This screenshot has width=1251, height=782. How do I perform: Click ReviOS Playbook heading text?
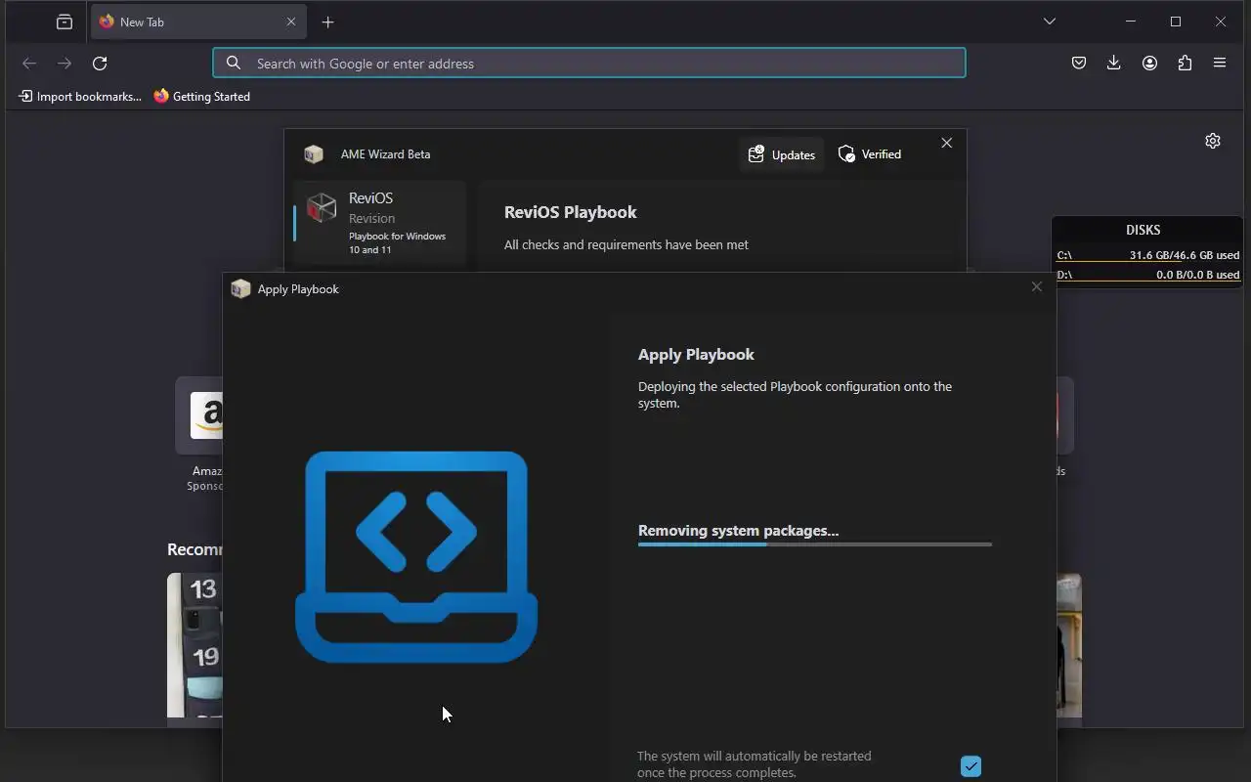(x=570, y=212)
